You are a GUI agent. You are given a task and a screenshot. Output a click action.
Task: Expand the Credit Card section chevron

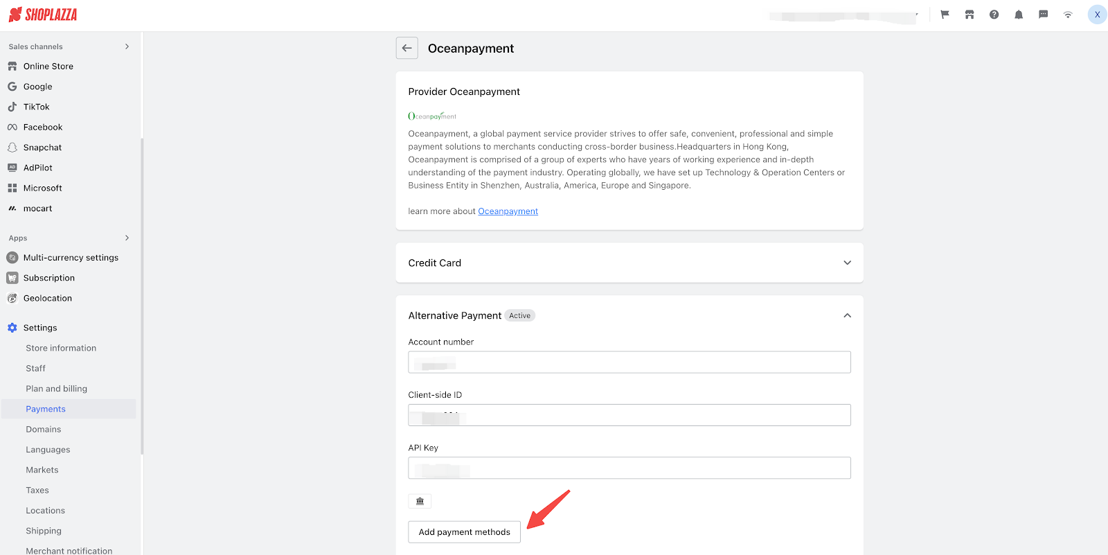(x=847, y=263)
